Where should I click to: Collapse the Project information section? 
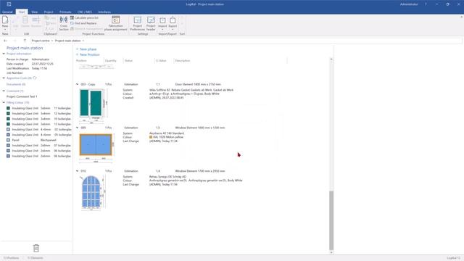coord(4,54)
